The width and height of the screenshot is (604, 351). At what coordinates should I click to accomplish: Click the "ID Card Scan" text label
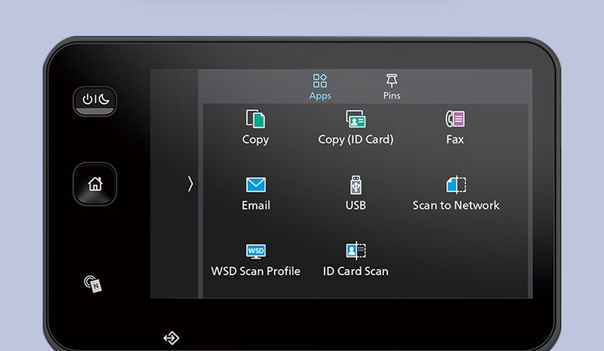[x=356, y=271]
